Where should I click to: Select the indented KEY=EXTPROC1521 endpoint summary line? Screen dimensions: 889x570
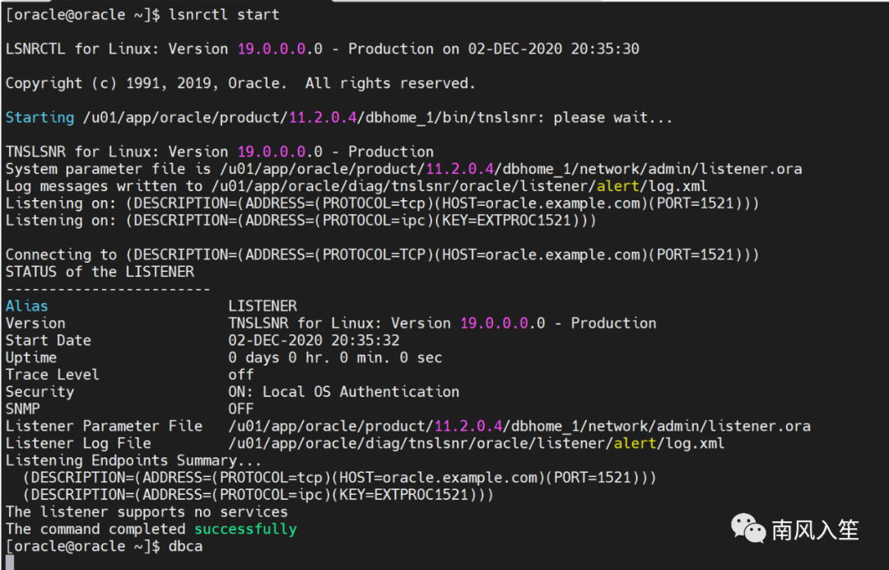coord(258,494)
